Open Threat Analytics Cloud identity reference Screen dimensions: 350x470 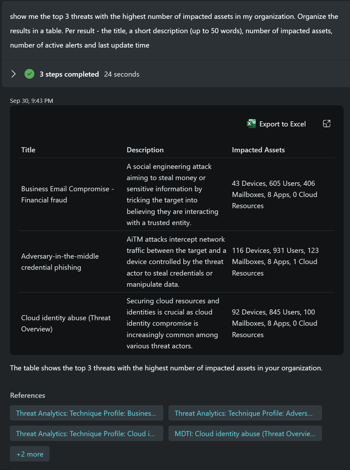pyautogui.click(x=87, y=433)
